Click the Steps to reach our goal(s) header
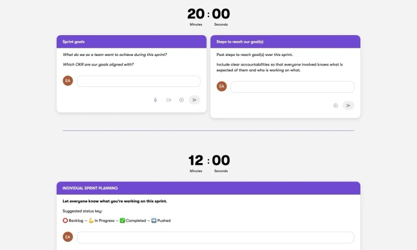Viewport: 417px width, 250px height. coord(285,42)
